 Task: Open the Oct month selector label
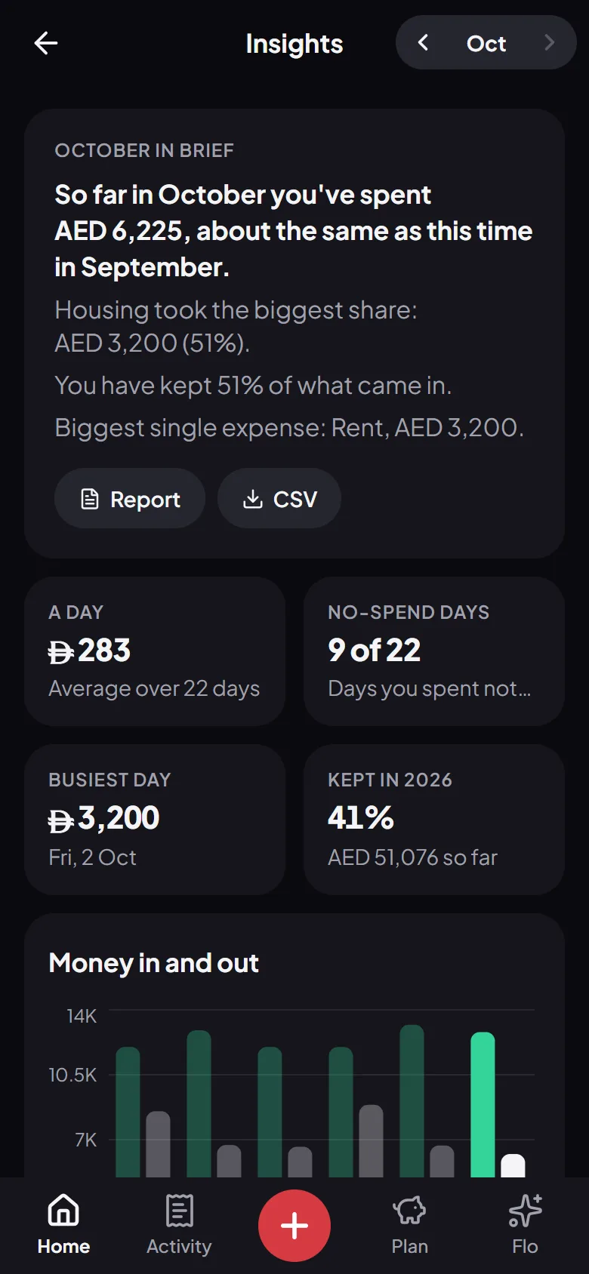486,44
